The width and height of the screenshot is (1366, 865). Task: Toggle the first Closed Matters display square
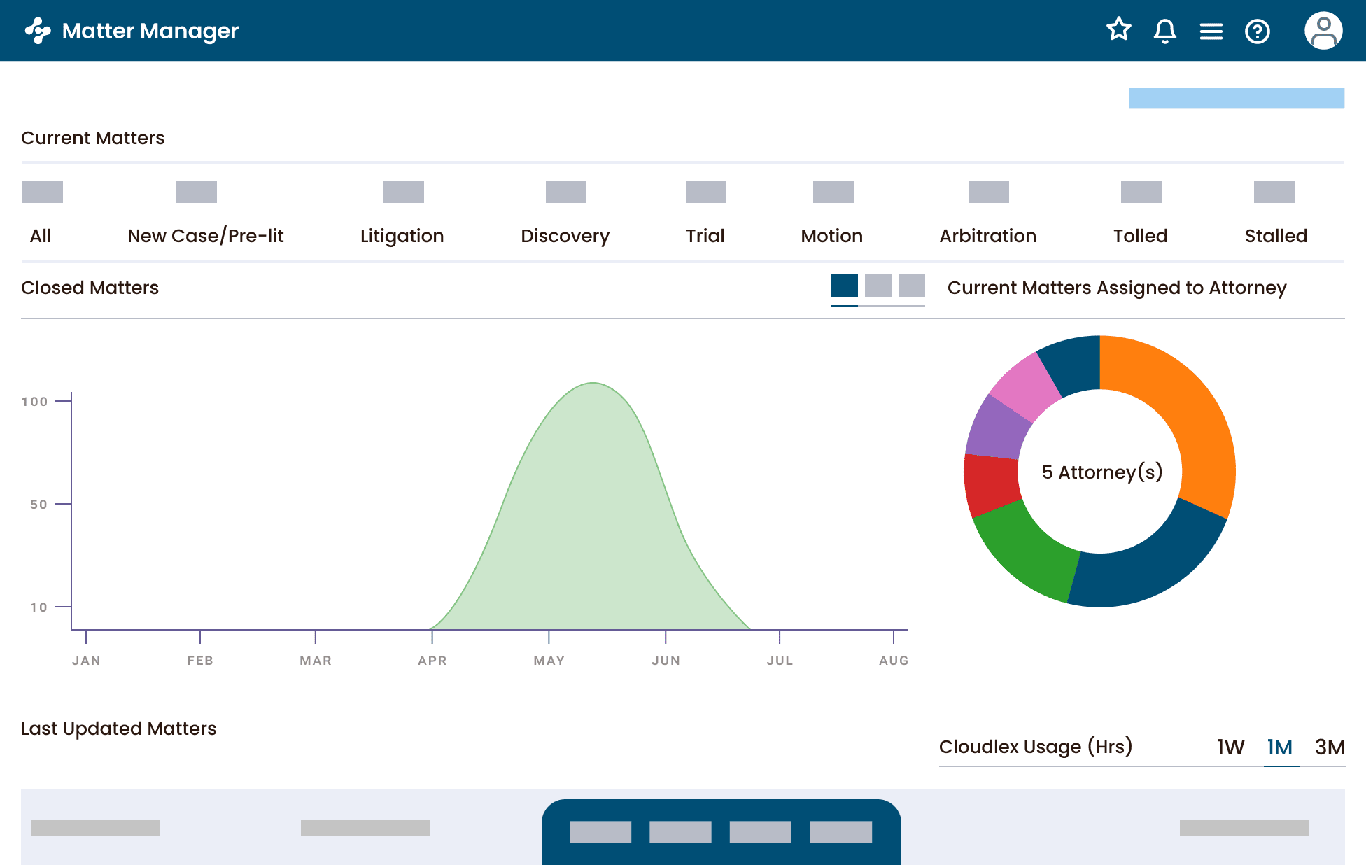click(x=843, y=287)
